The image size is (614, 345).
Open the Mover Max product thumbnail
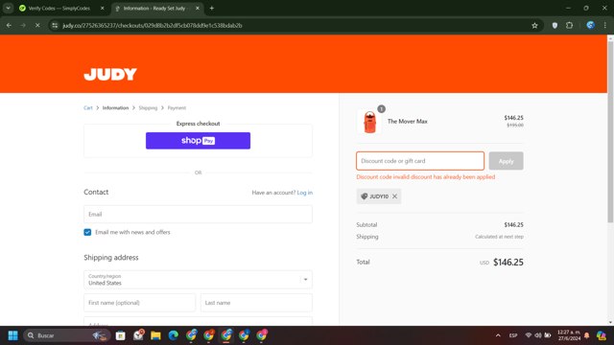pos(369,122)
